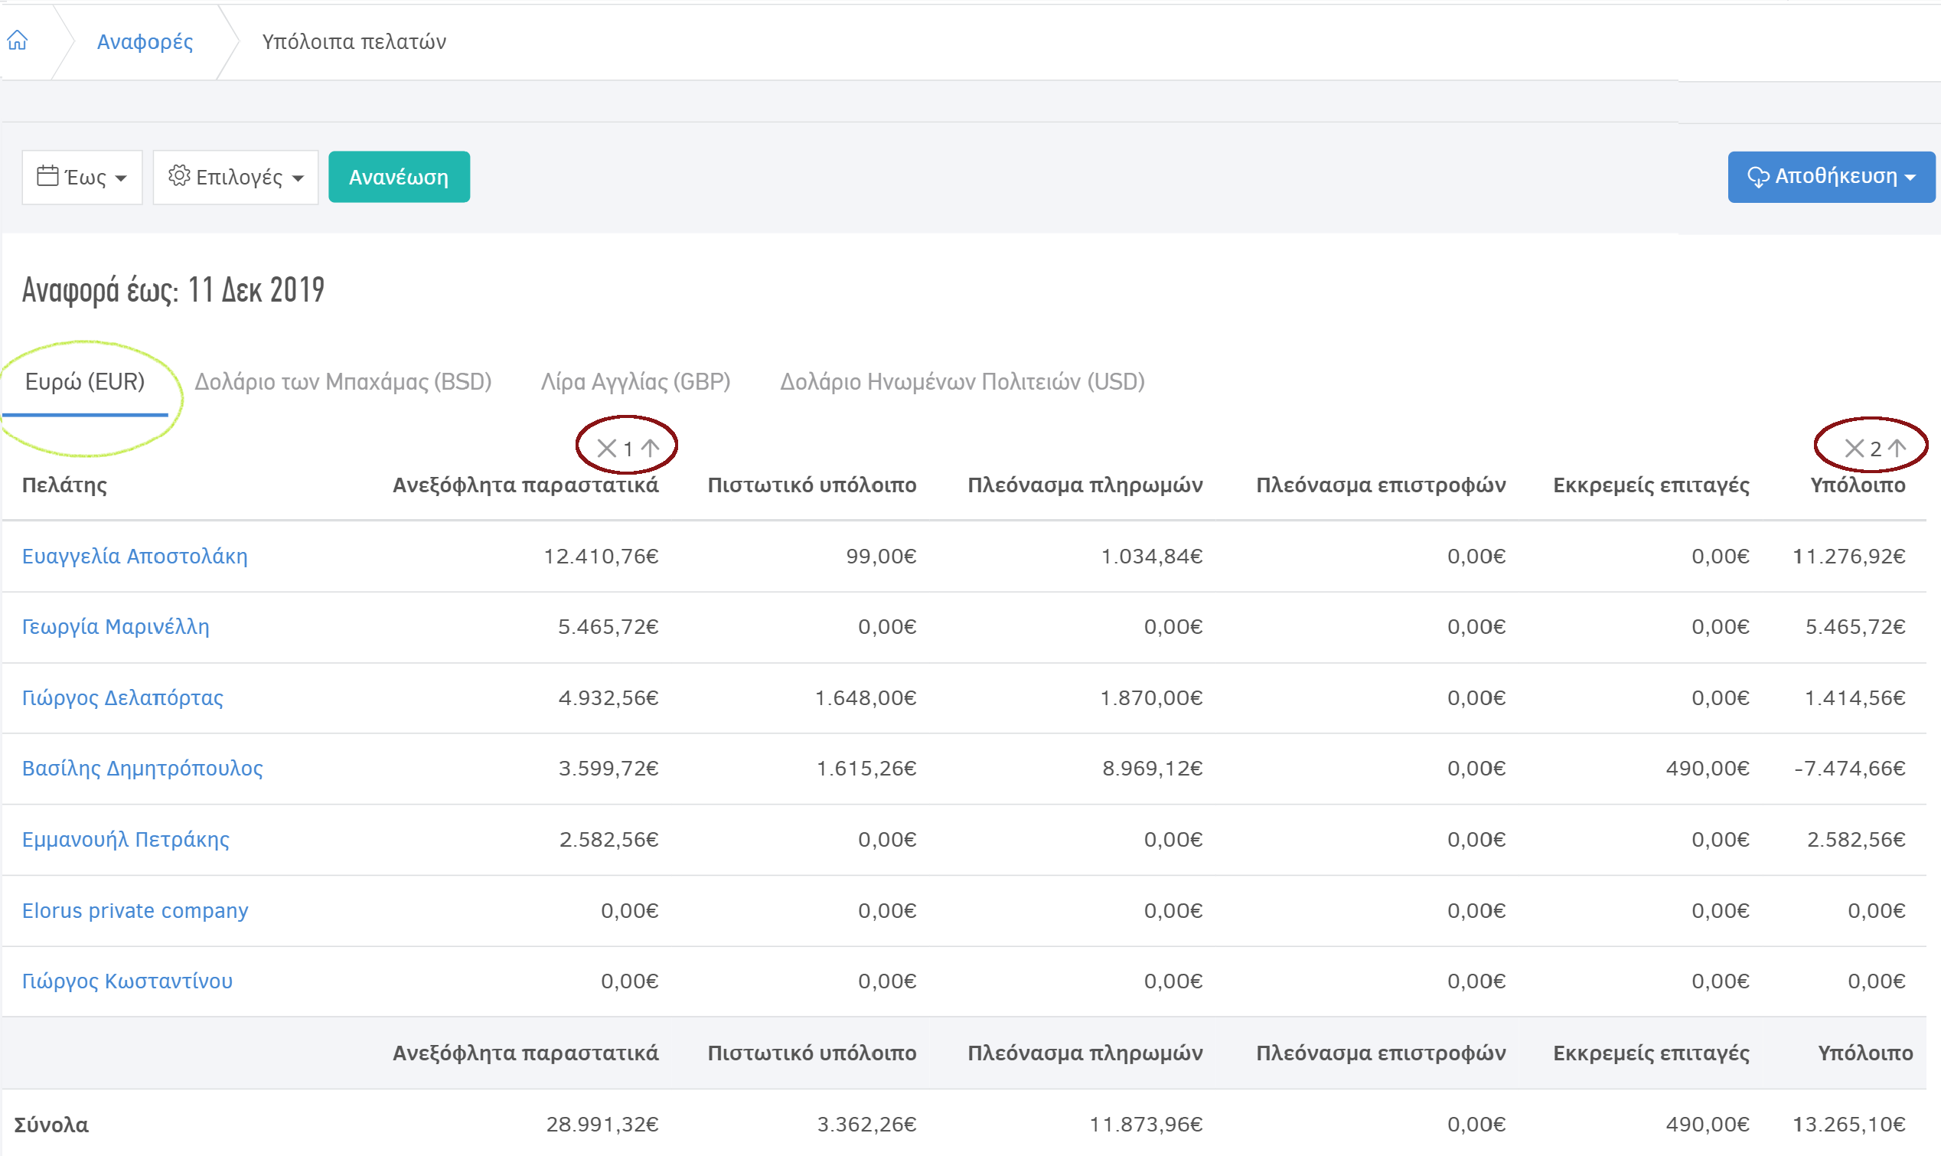The height and width of the screenshot is (1156, 1941).
Task: Click the Σύνολα totals label
Action: pos(51,1125)
